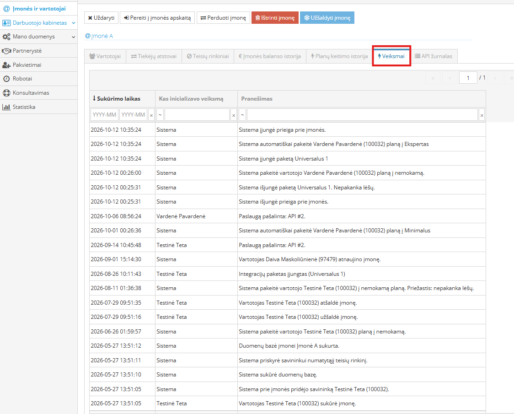This screenshot has width=514, height=414.
Task: Click the Partnerystė handshake icon
Action: [x=6, y=51]
